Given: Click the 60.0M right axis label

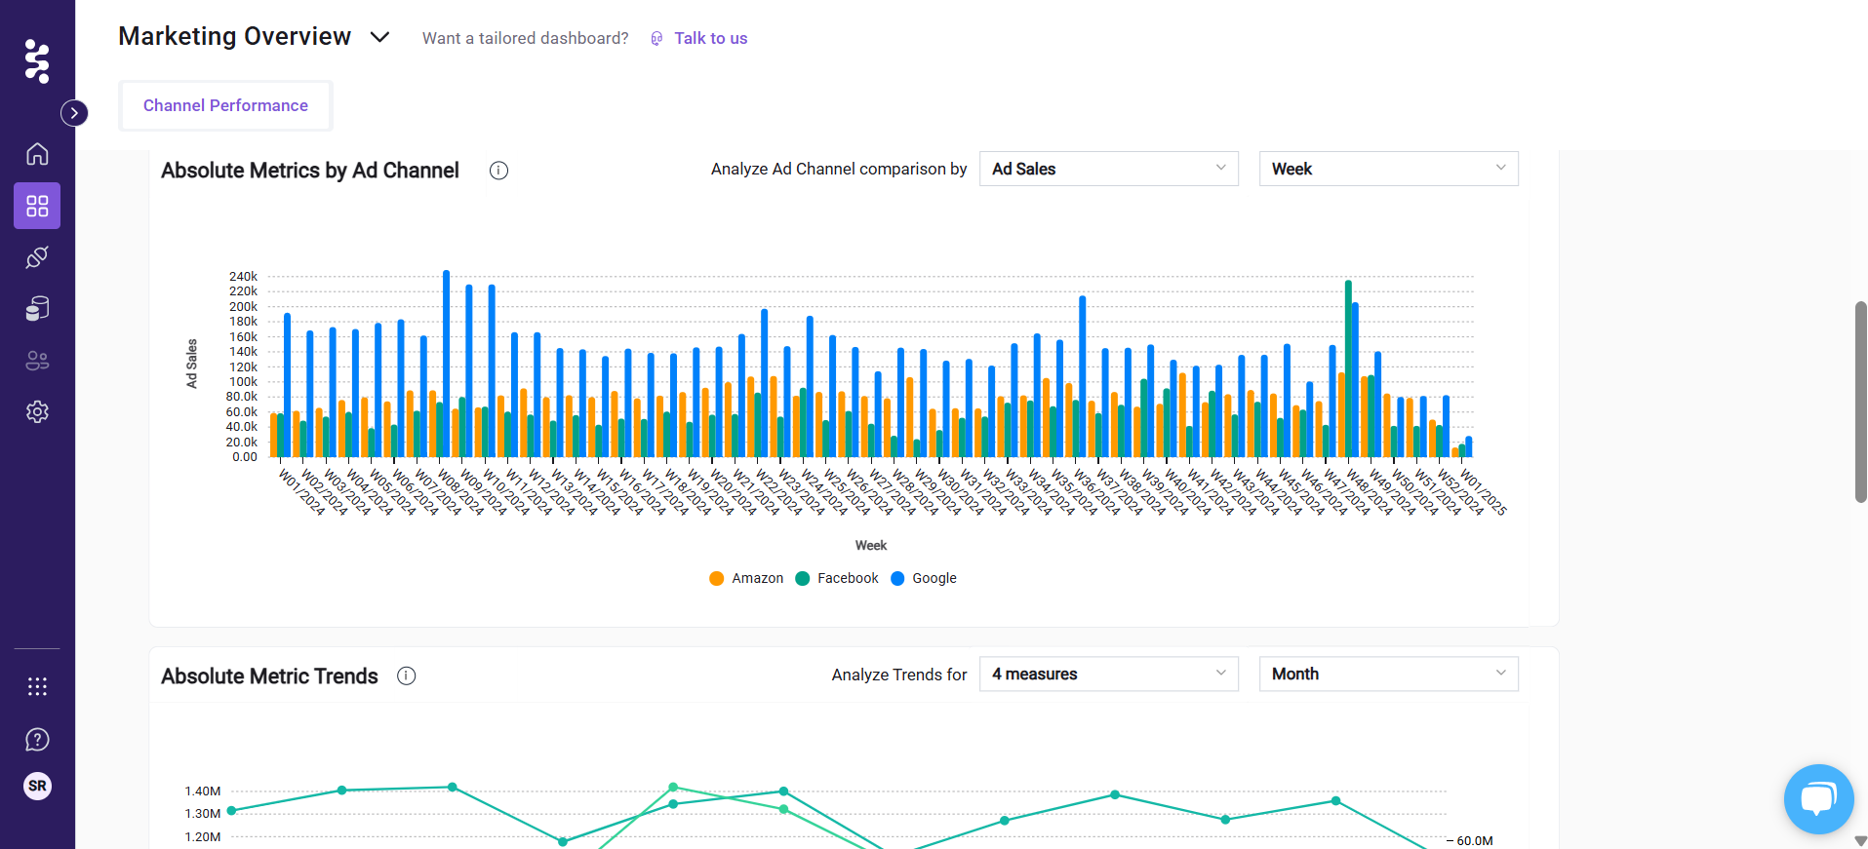Looking at the screenshot, I should pos(1474,841).
